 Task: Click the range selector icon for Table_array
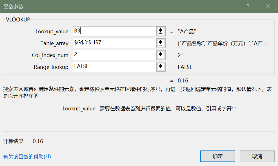[x=161, y=43]
